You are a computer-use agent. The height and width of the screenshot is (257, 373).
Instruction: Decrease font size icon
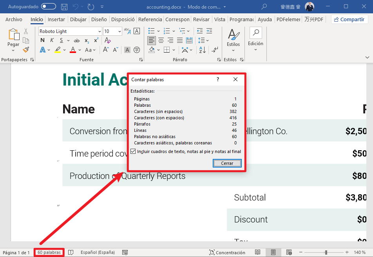tap(116, 49)
